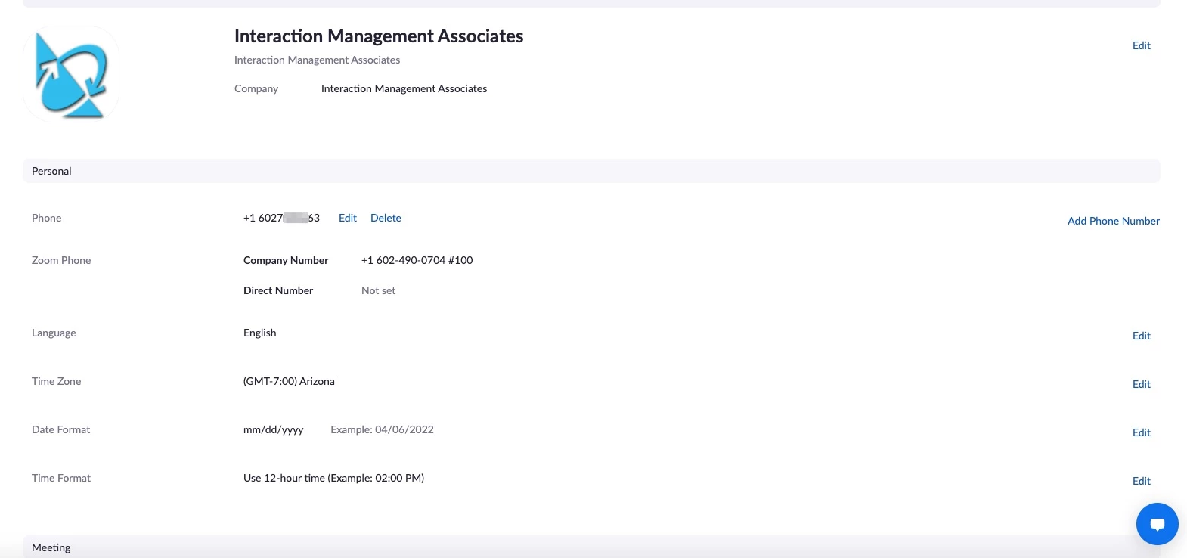This screenshot has width=1187, height=558.
Task: Click the 'English' language value
Action: pyautogui.click(x=259, y=333)
